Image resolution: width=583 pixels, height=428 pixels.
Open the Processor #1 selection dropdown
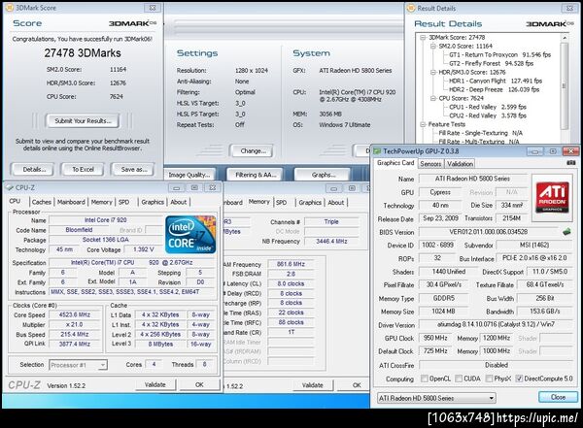[x=78, y=365]
